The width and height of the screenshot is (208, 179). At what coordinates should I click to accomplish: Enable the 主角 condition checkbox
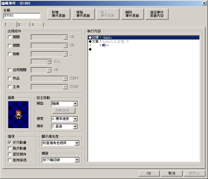[x=10, y=87]
